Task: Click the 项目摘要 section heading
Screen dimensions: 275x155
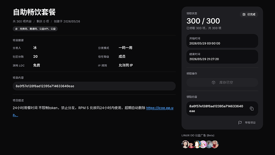Action: (18, 40)
